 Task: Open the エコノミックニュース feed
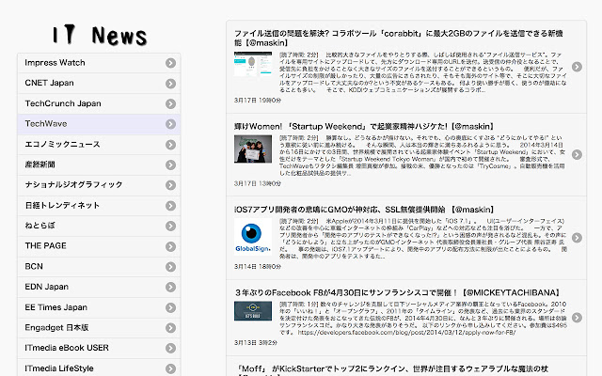tap(99, 144)
